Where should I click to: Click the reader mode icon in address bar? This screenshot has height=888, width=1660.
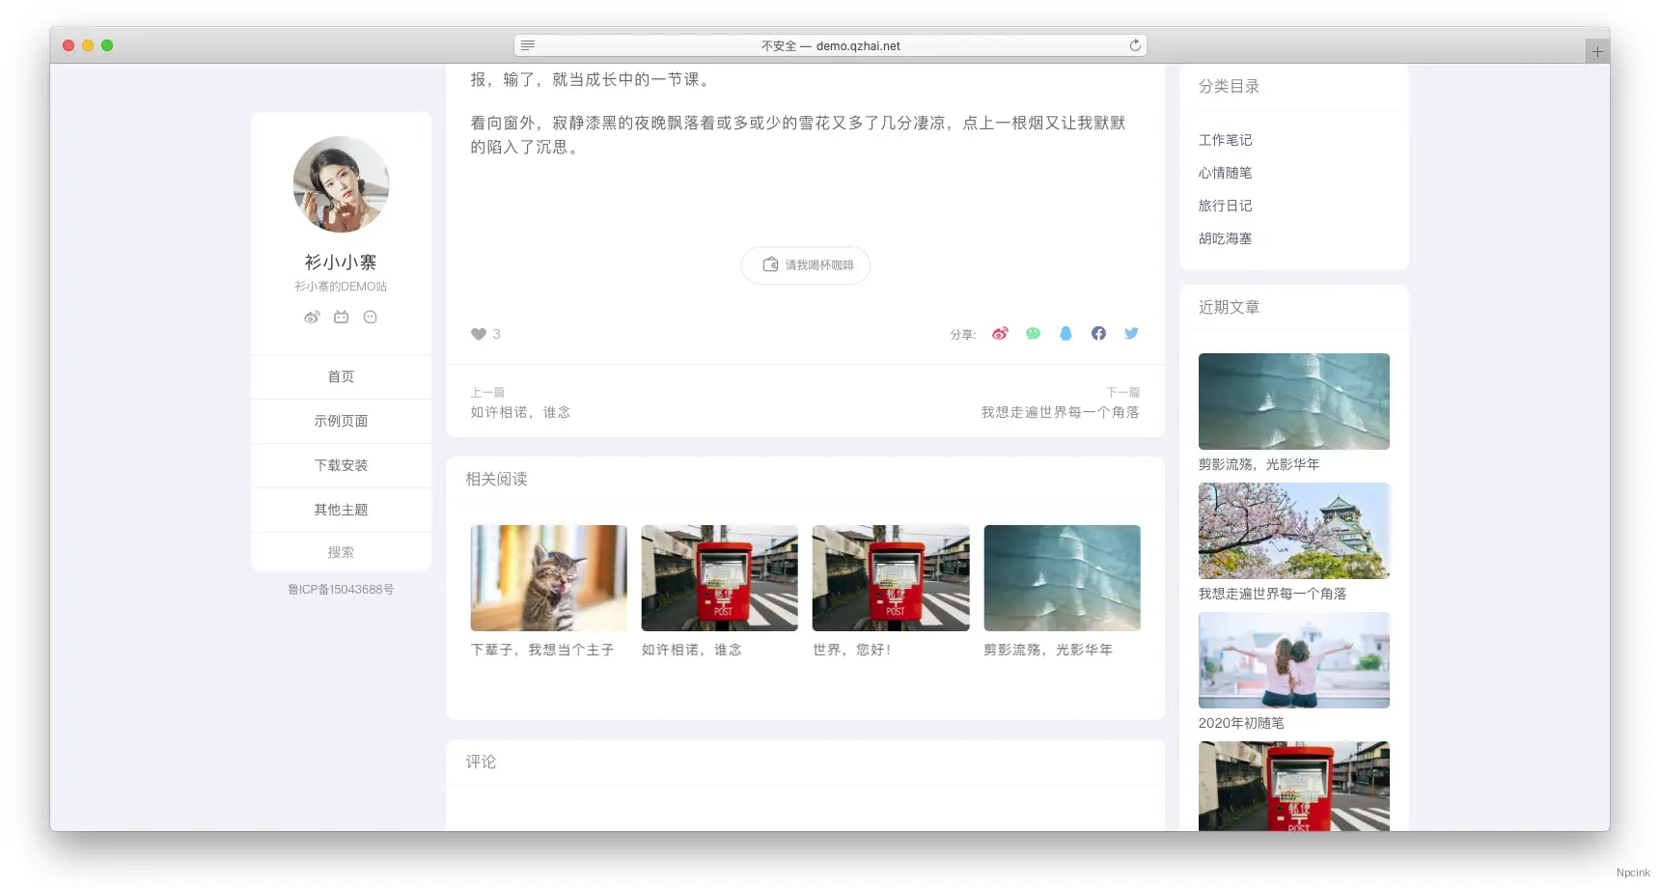click(527, 45)
